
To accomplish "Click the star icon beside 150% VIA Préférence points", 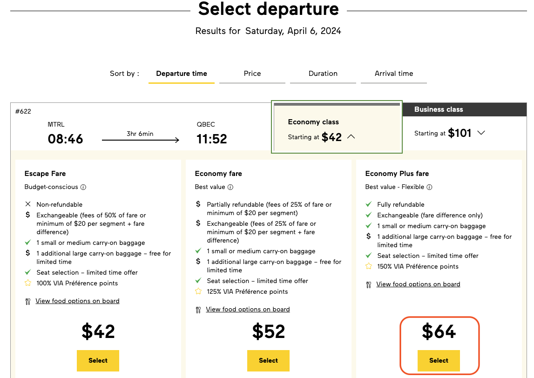I will (368, 266).
